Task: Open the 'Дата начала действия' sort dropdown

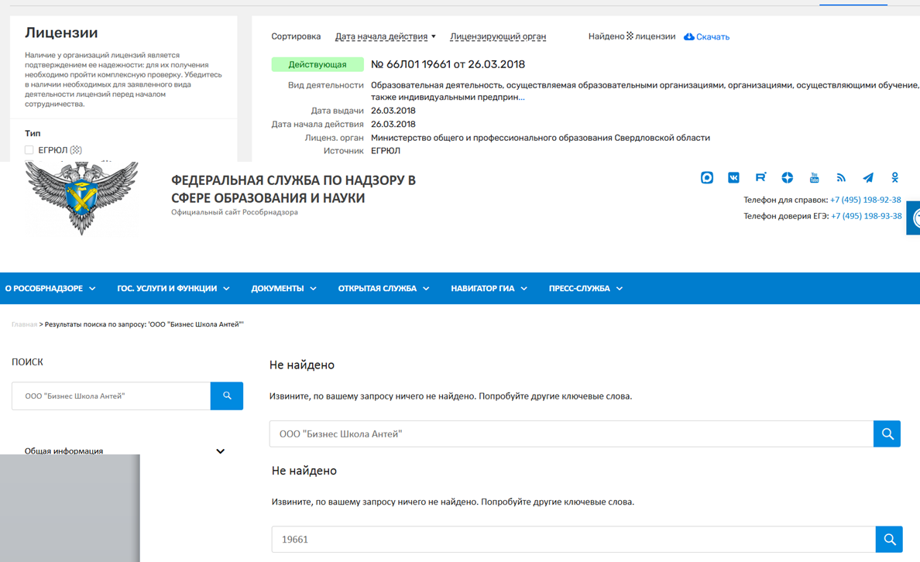Action: (385, 36)
